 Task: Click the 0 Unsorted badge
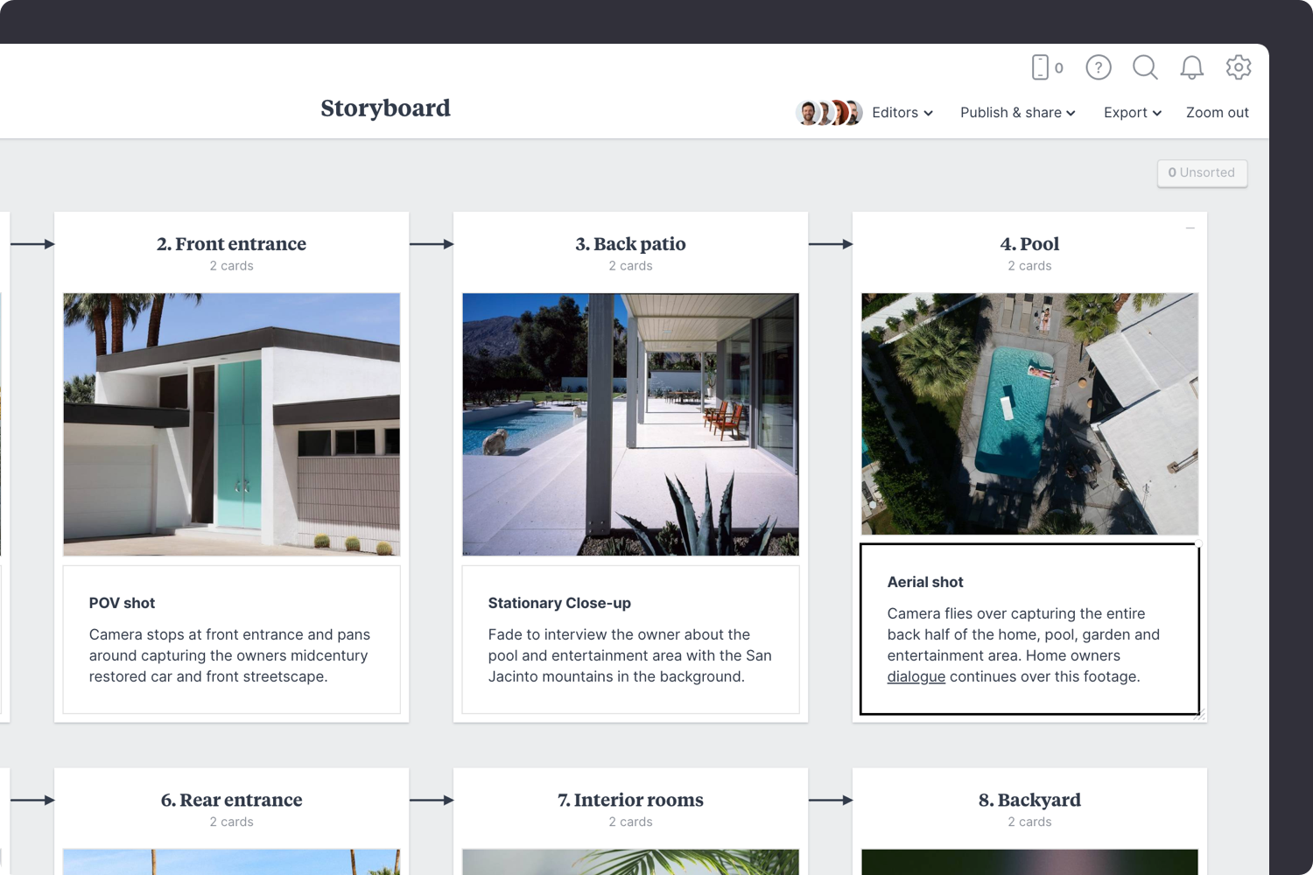coord(1202,173)
